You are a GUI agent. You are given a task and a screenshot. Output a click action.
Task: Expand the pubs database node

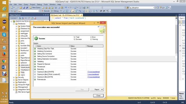click(16, 55)
